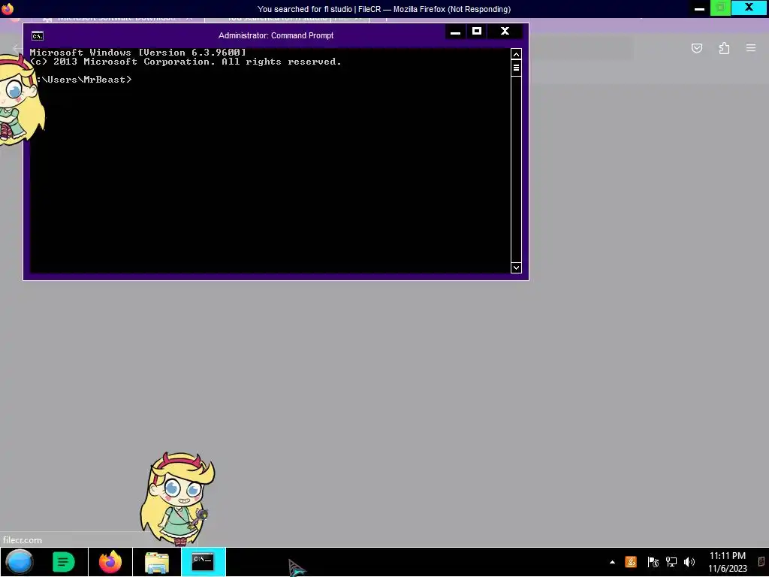
Task: Click the Star Butterfly mascot above the taskbar
Action: [177, 499]
